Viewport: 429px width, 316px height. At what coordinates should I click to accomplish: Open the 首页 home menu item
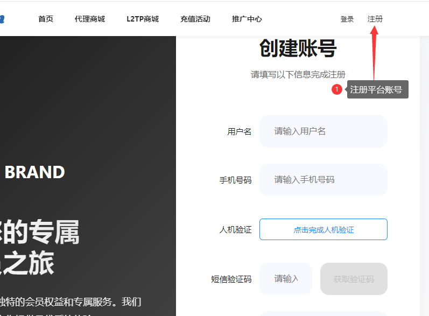(x=46, y=19)
